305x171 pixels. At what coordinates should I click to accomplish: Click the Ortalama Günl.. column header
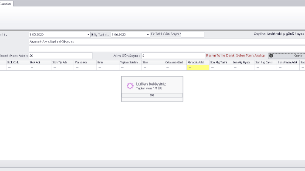176,62
